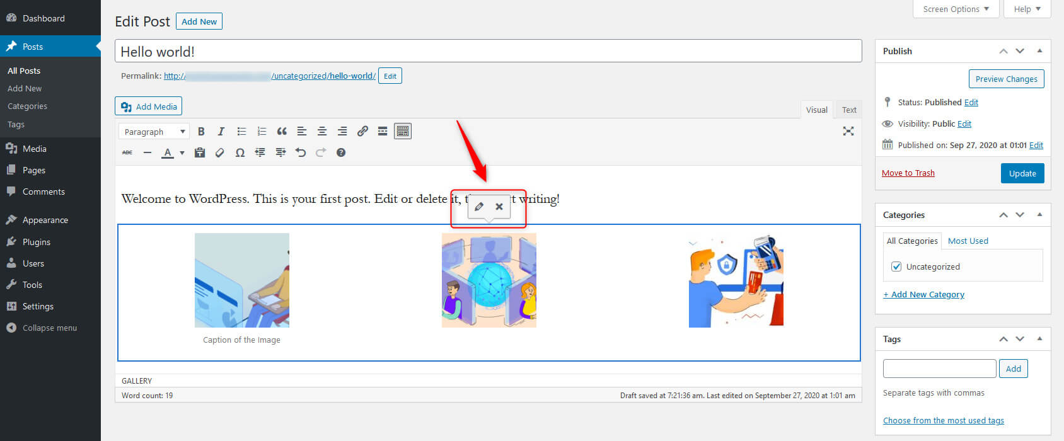Open distraction-free fullscreen writing mode
Screen dimensions: 1064x441
click(848, 131)
